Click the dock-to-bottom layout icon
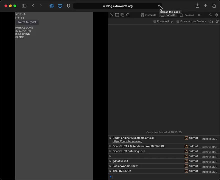 point(117,15)
